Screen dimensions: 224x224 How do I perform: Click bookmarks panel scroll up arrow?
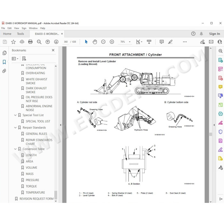click(56, 66)
